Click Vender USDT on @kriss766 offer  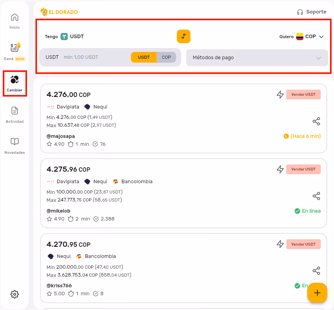click(303, 244)
